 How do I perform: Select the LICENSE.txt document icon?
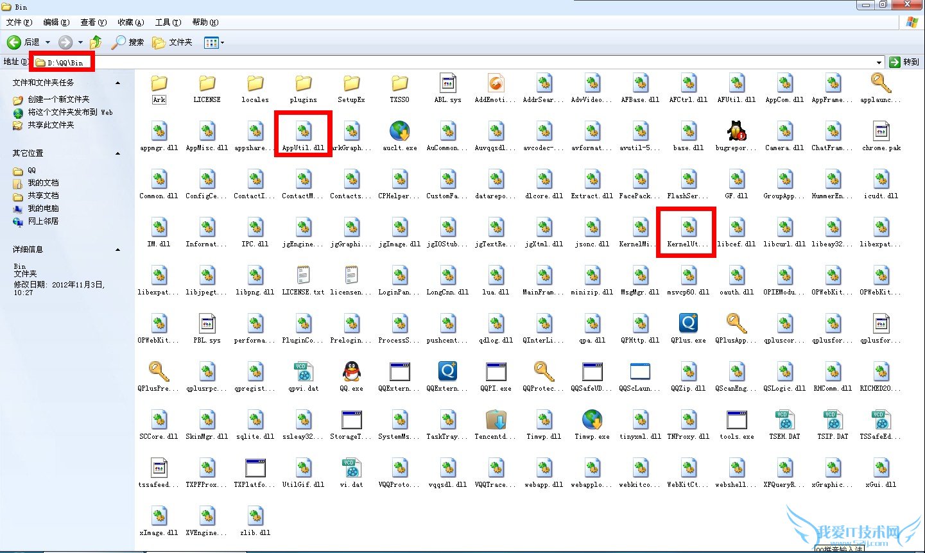[x=303, y=275]
